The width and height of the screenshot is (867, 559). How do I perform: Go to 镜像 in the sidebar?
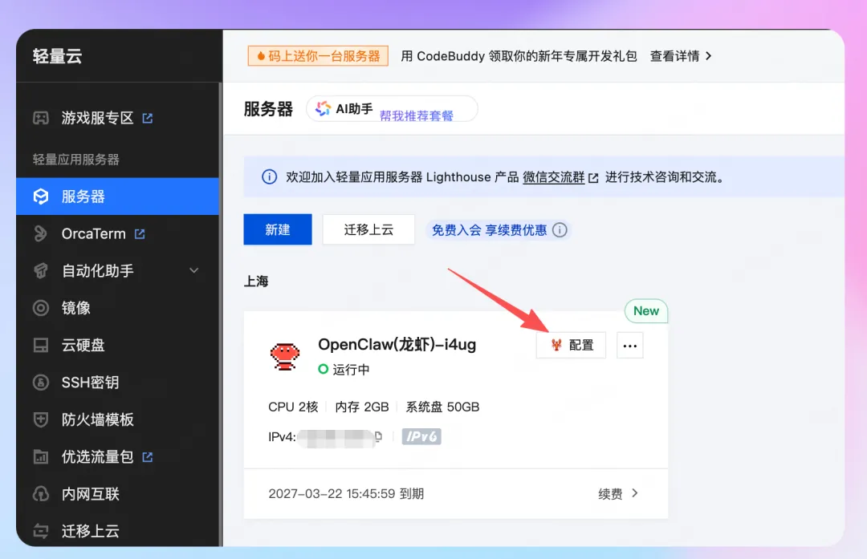[x=75, y=308]
